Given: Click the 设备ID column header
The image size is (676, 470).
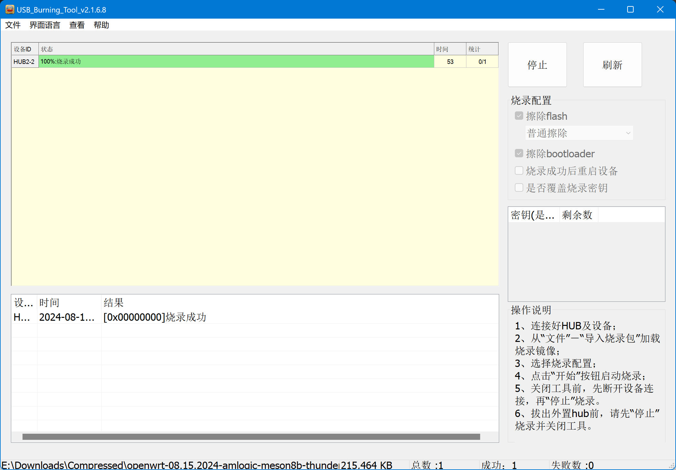Looking at the screenshot, I should [24, 49].
